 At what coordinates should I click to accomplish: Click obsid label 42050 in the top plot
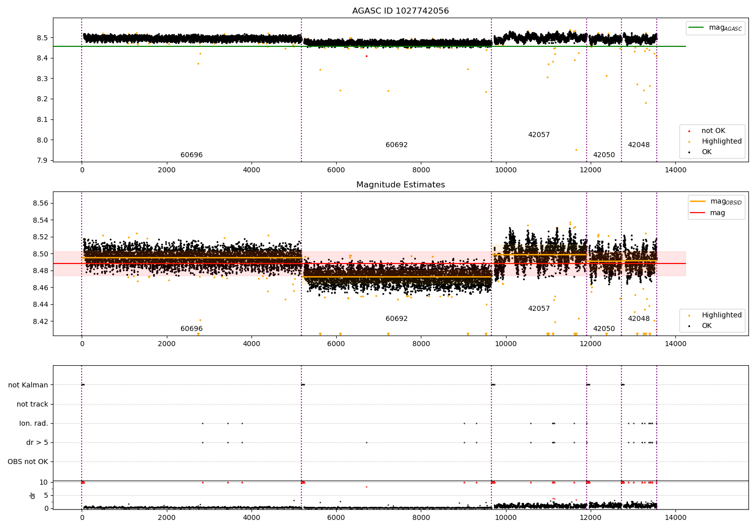(x=604, y=155)
